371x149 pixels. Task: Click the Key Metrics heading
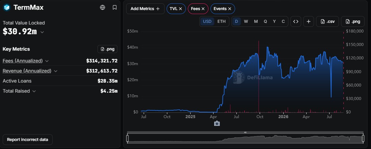[x=16, y=49]
